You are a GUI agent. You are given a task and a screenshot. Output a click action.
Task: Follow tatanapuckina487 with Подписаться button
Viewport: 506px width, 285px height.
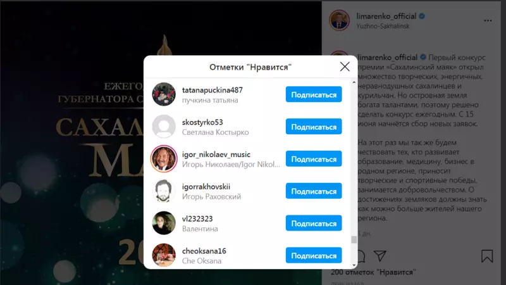pos(314,94)
